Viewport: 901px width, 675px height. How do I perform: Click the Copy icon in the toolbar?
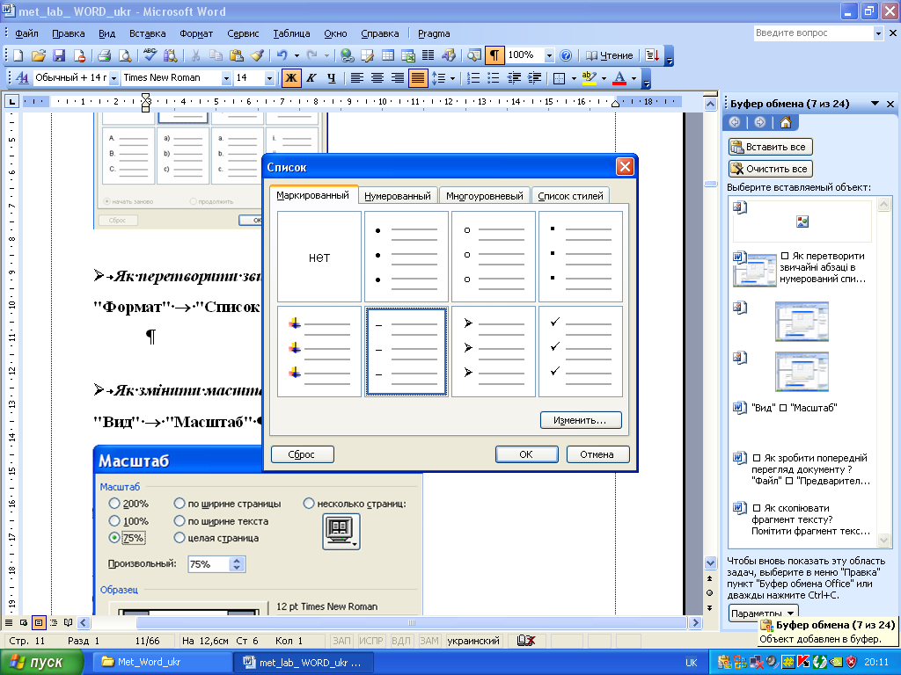tap(216, 55)
